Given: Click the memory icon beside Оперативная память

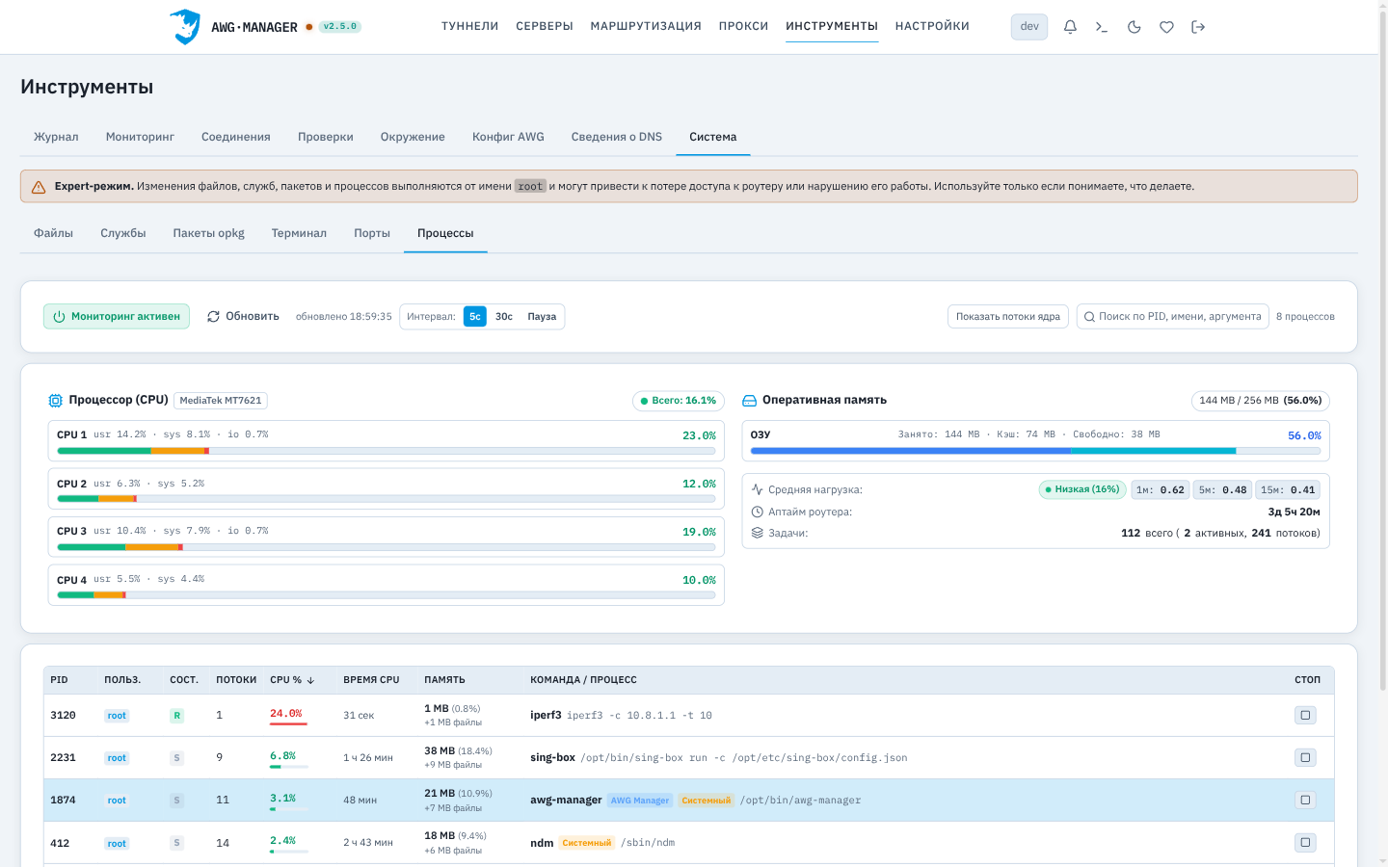Looking at the screenshot, I should point(749,401).
